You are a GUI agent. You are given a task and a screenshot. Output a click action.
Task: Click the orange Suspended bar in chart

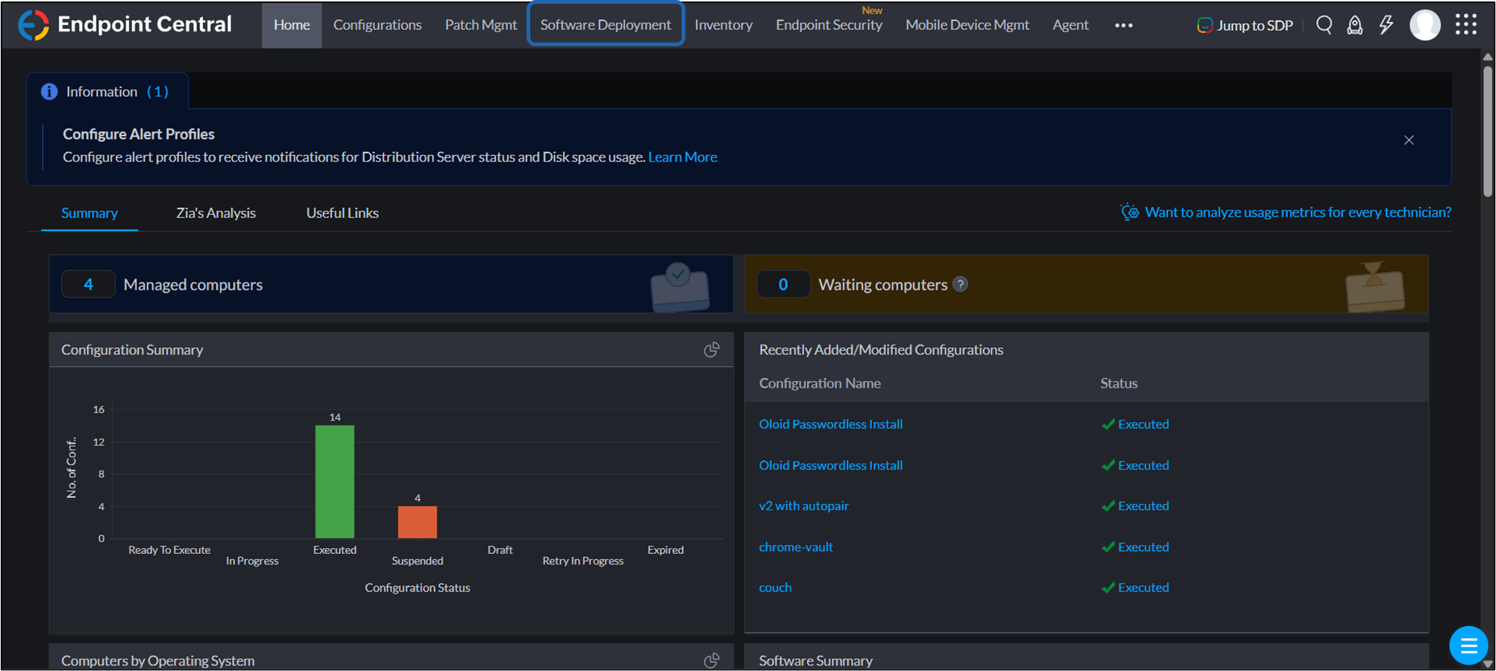(x=418, y=522)
